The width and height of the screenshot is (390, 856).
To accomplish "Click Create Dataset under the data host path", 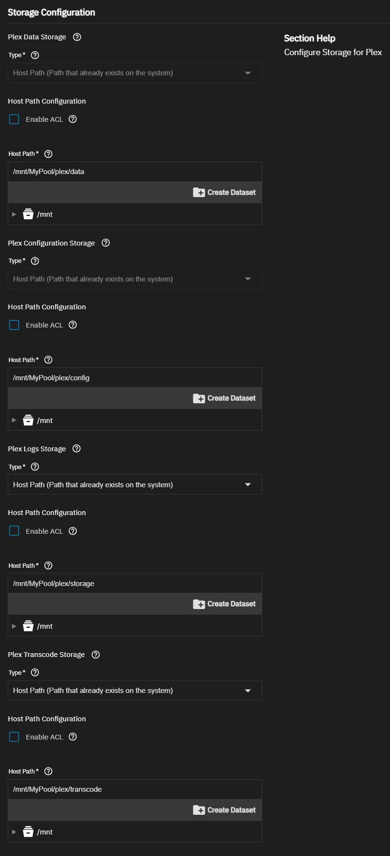I will point(224,192).
